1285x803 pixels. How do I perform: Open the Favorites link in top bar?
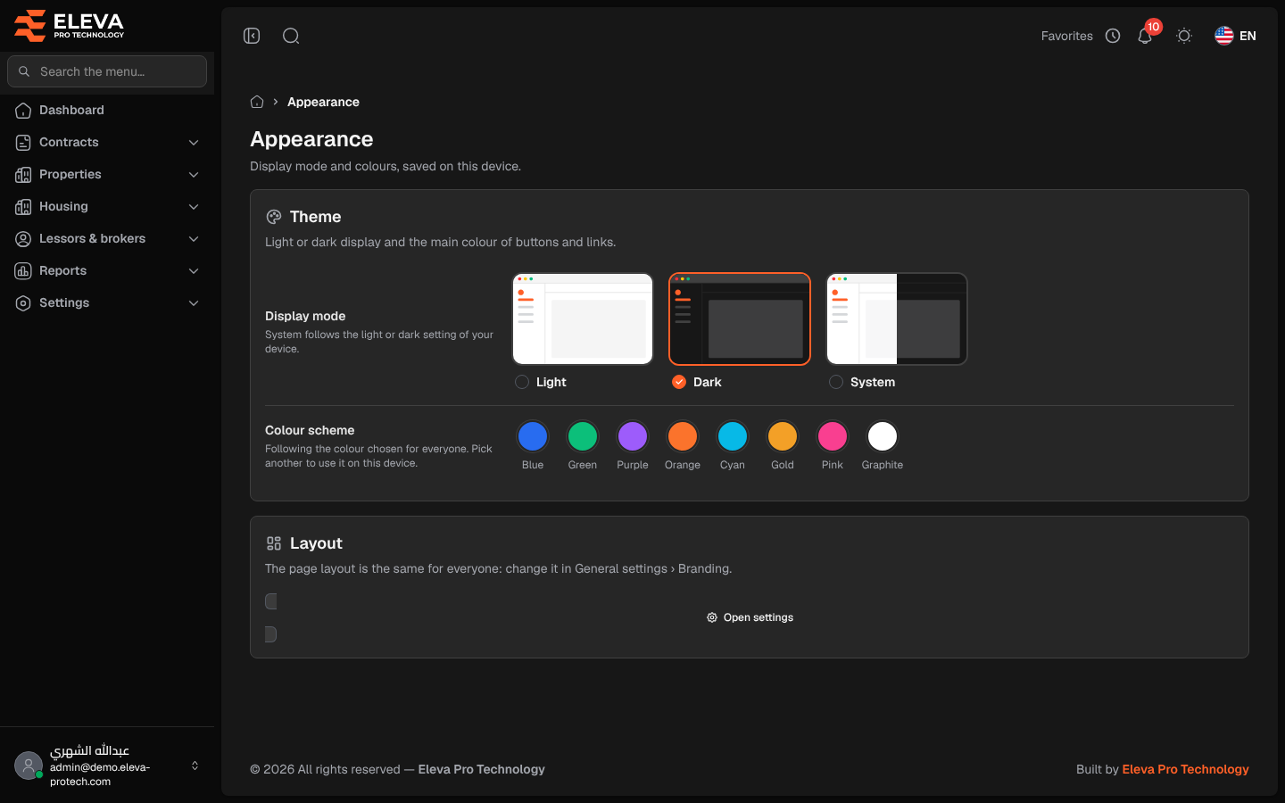click(1067, 36)
